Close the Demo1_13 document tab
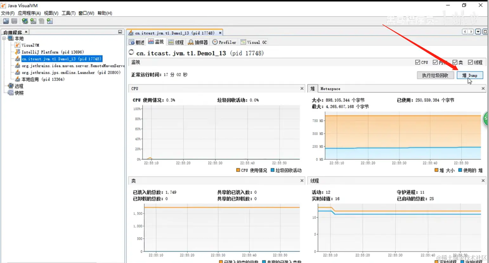Viewport: 489px width, 263px height. pos(220,33)
